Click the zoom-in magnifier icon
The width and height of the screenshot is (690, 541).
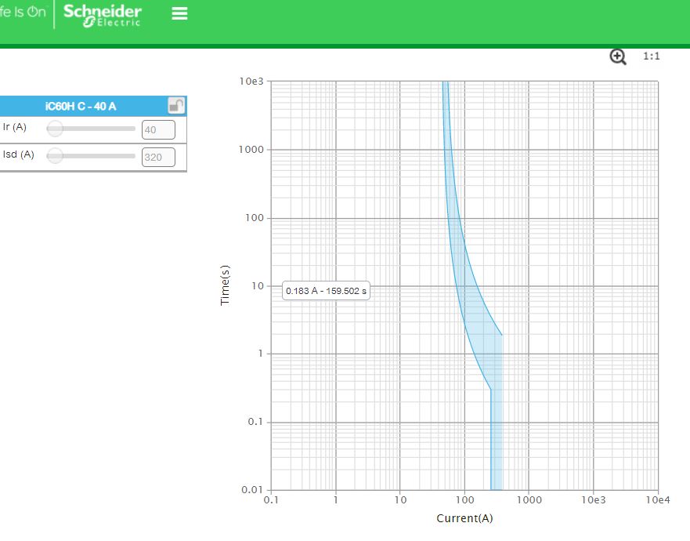pyautogui.click(x=618, y=56)
